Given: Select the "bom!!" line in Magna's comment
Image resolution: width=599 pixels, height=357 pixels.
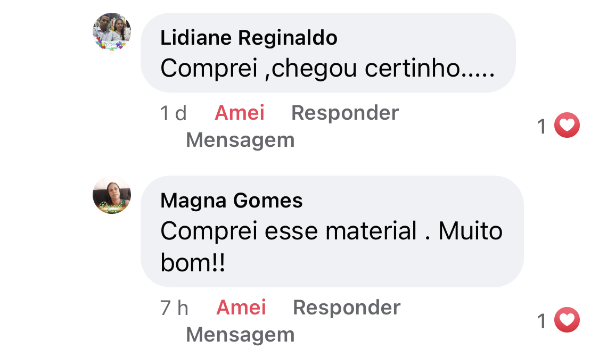Looking at the screenshot, I should click(193, 263).
